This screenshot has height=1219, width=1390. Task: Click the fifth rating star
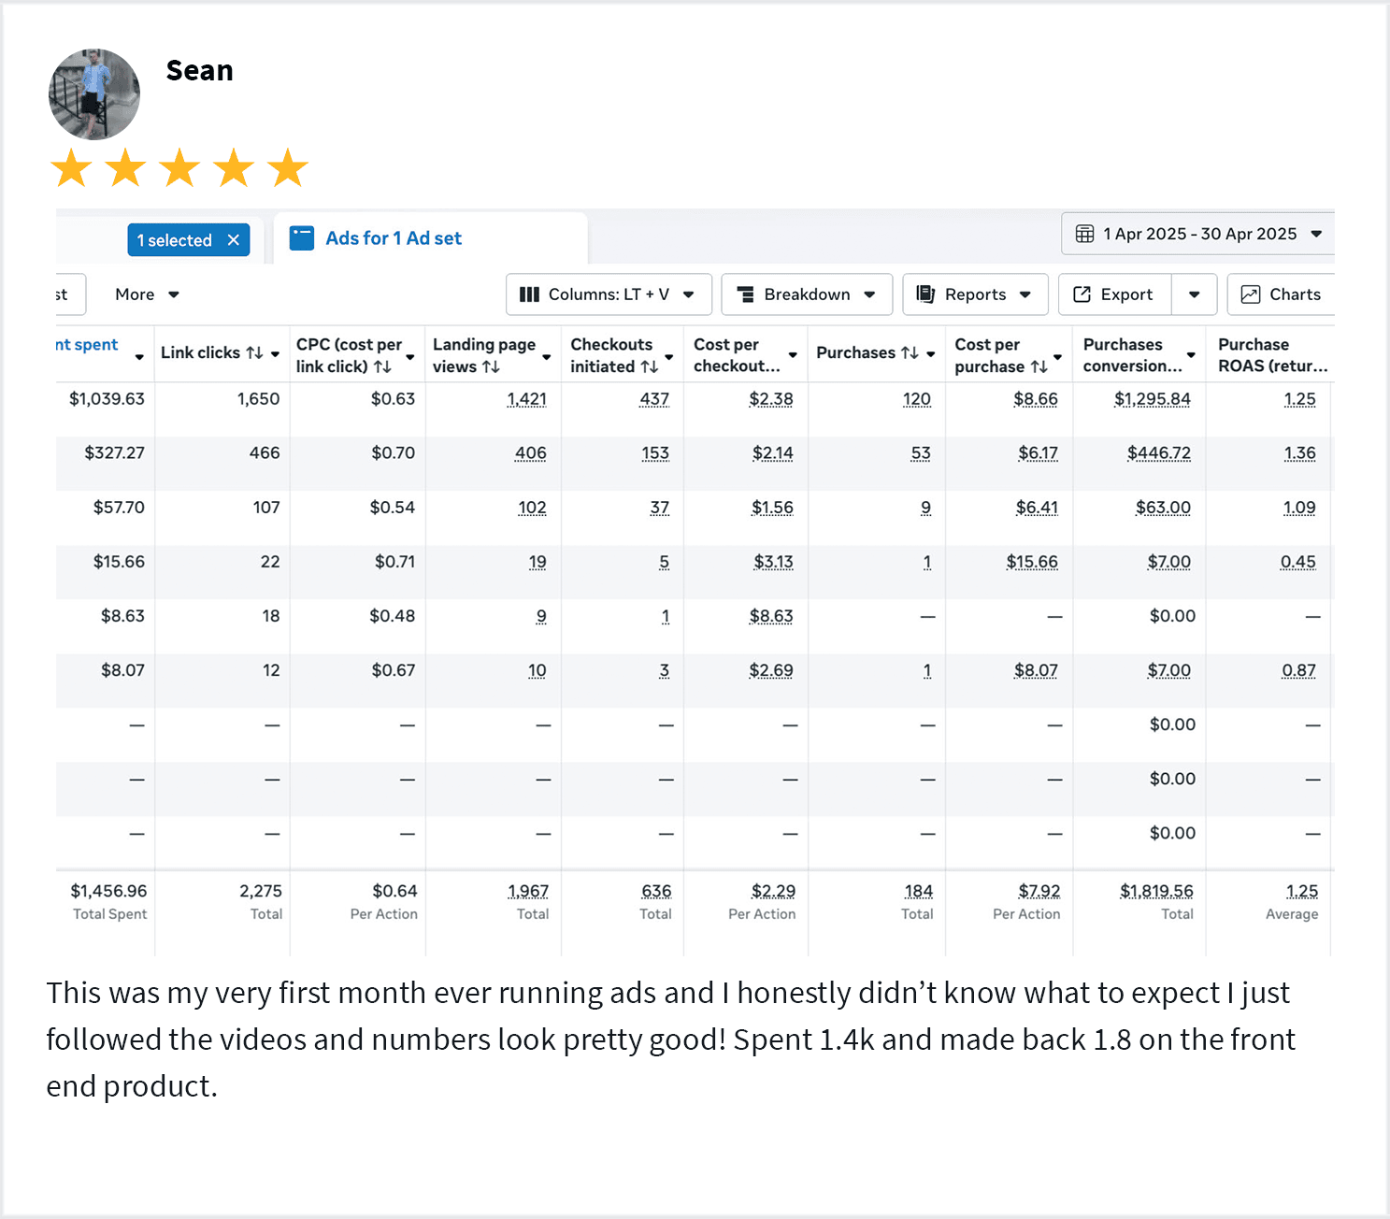tap(288, 168)
